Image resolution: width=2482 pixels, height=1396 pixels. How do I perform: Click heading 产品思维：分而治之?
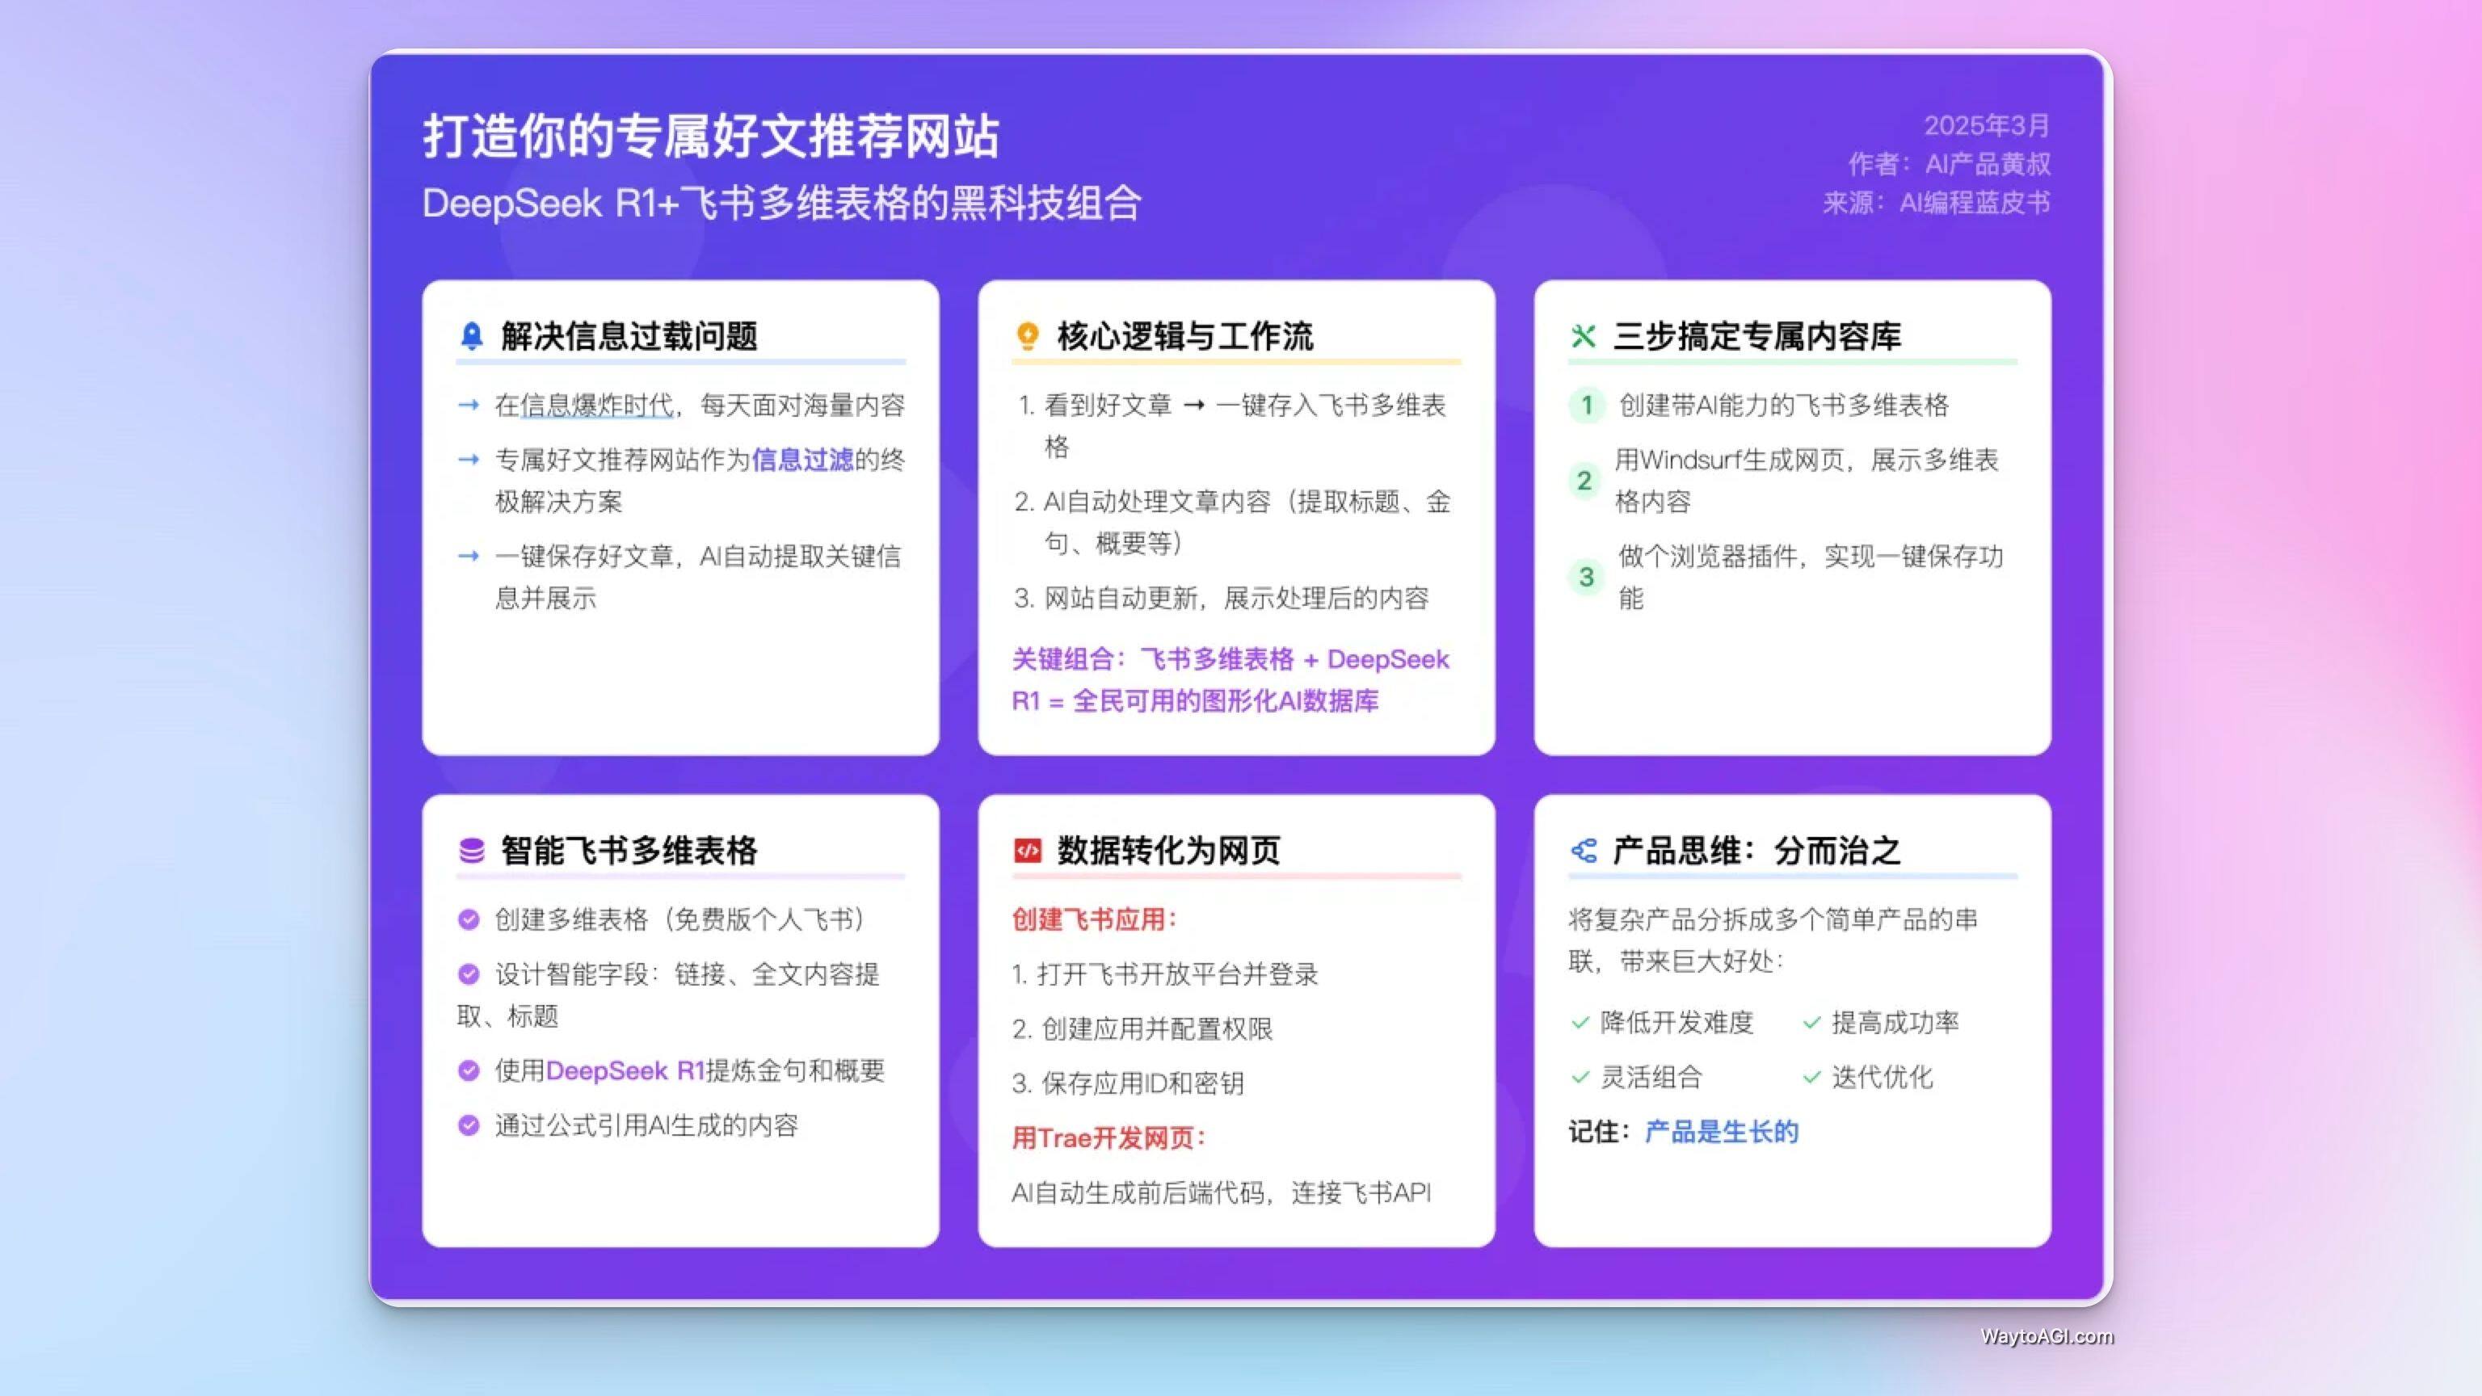click(1756, 850)
